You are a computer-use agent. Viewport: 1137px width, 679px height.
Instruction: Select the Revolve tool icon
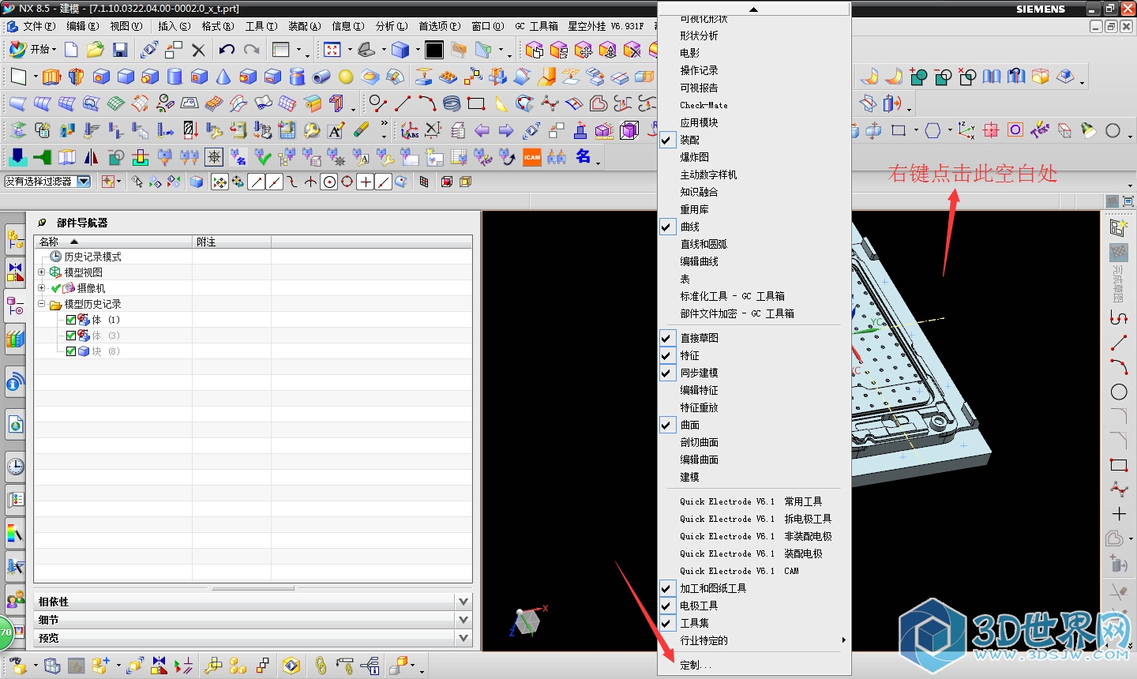(76, 77)
